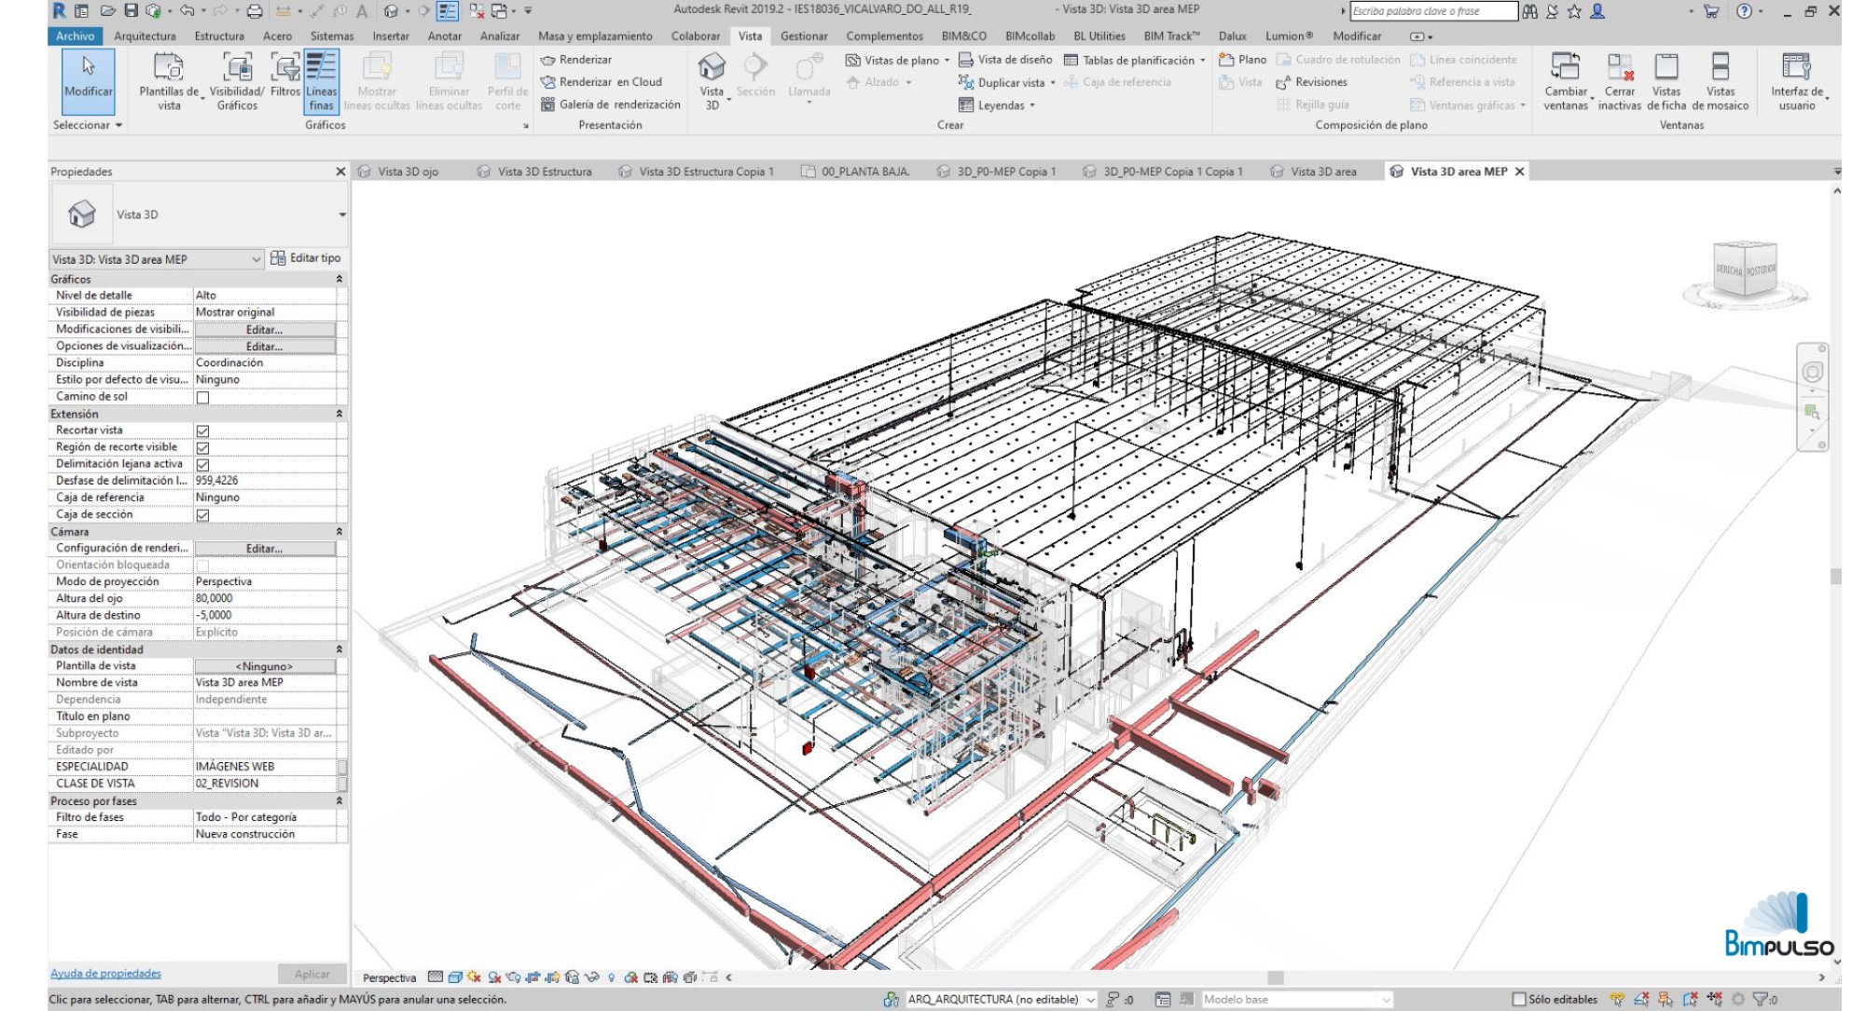Toggle Delimitación lejana activa checkbox
The height and width of the screenshot is (1011, 1865).
(202, 464)
